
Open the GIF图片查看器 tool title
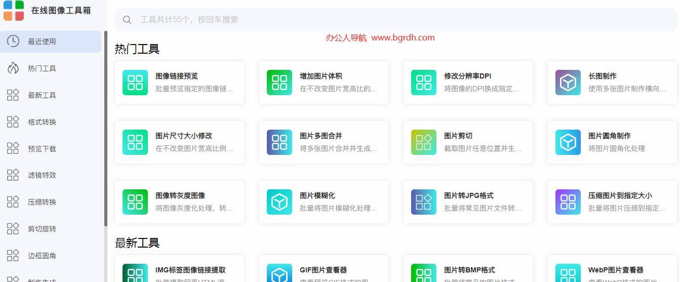[x=324, y=270]
